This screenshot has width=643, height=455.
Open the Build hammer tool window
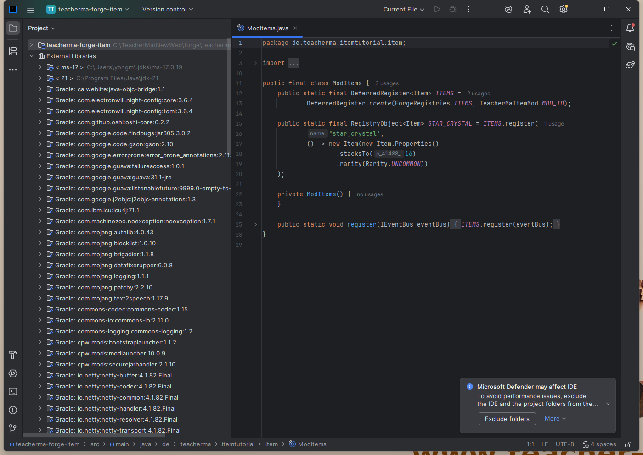[13, 355]
